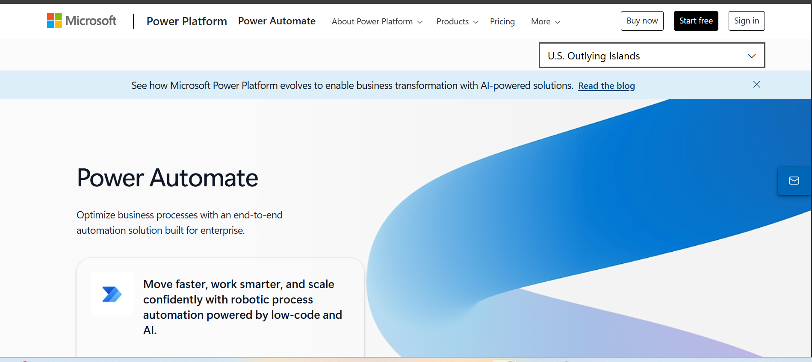Viewport: 812px width, 362px height.
Task: Click the 'Optimize business processes' description text
Action: click(x=180, y=223)
